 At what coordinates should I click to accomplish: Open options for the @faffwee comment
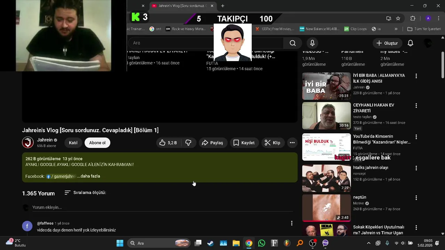(292, 223)
